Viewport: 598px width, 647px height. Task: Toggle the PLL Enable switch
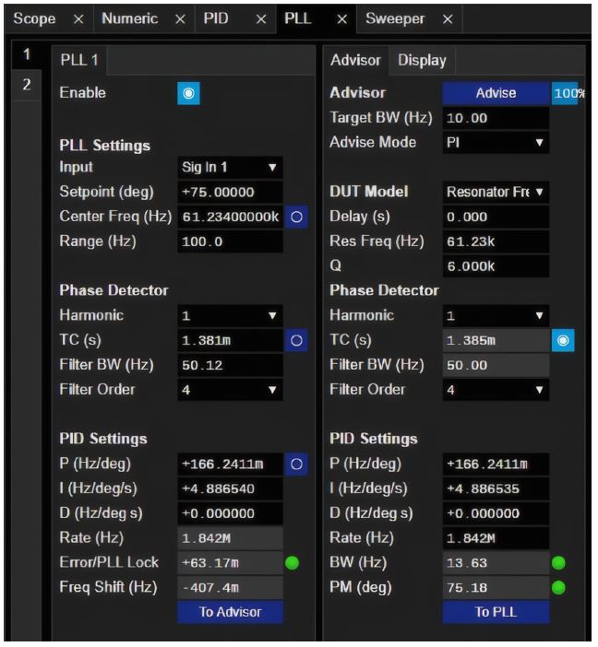pos(188,93)
